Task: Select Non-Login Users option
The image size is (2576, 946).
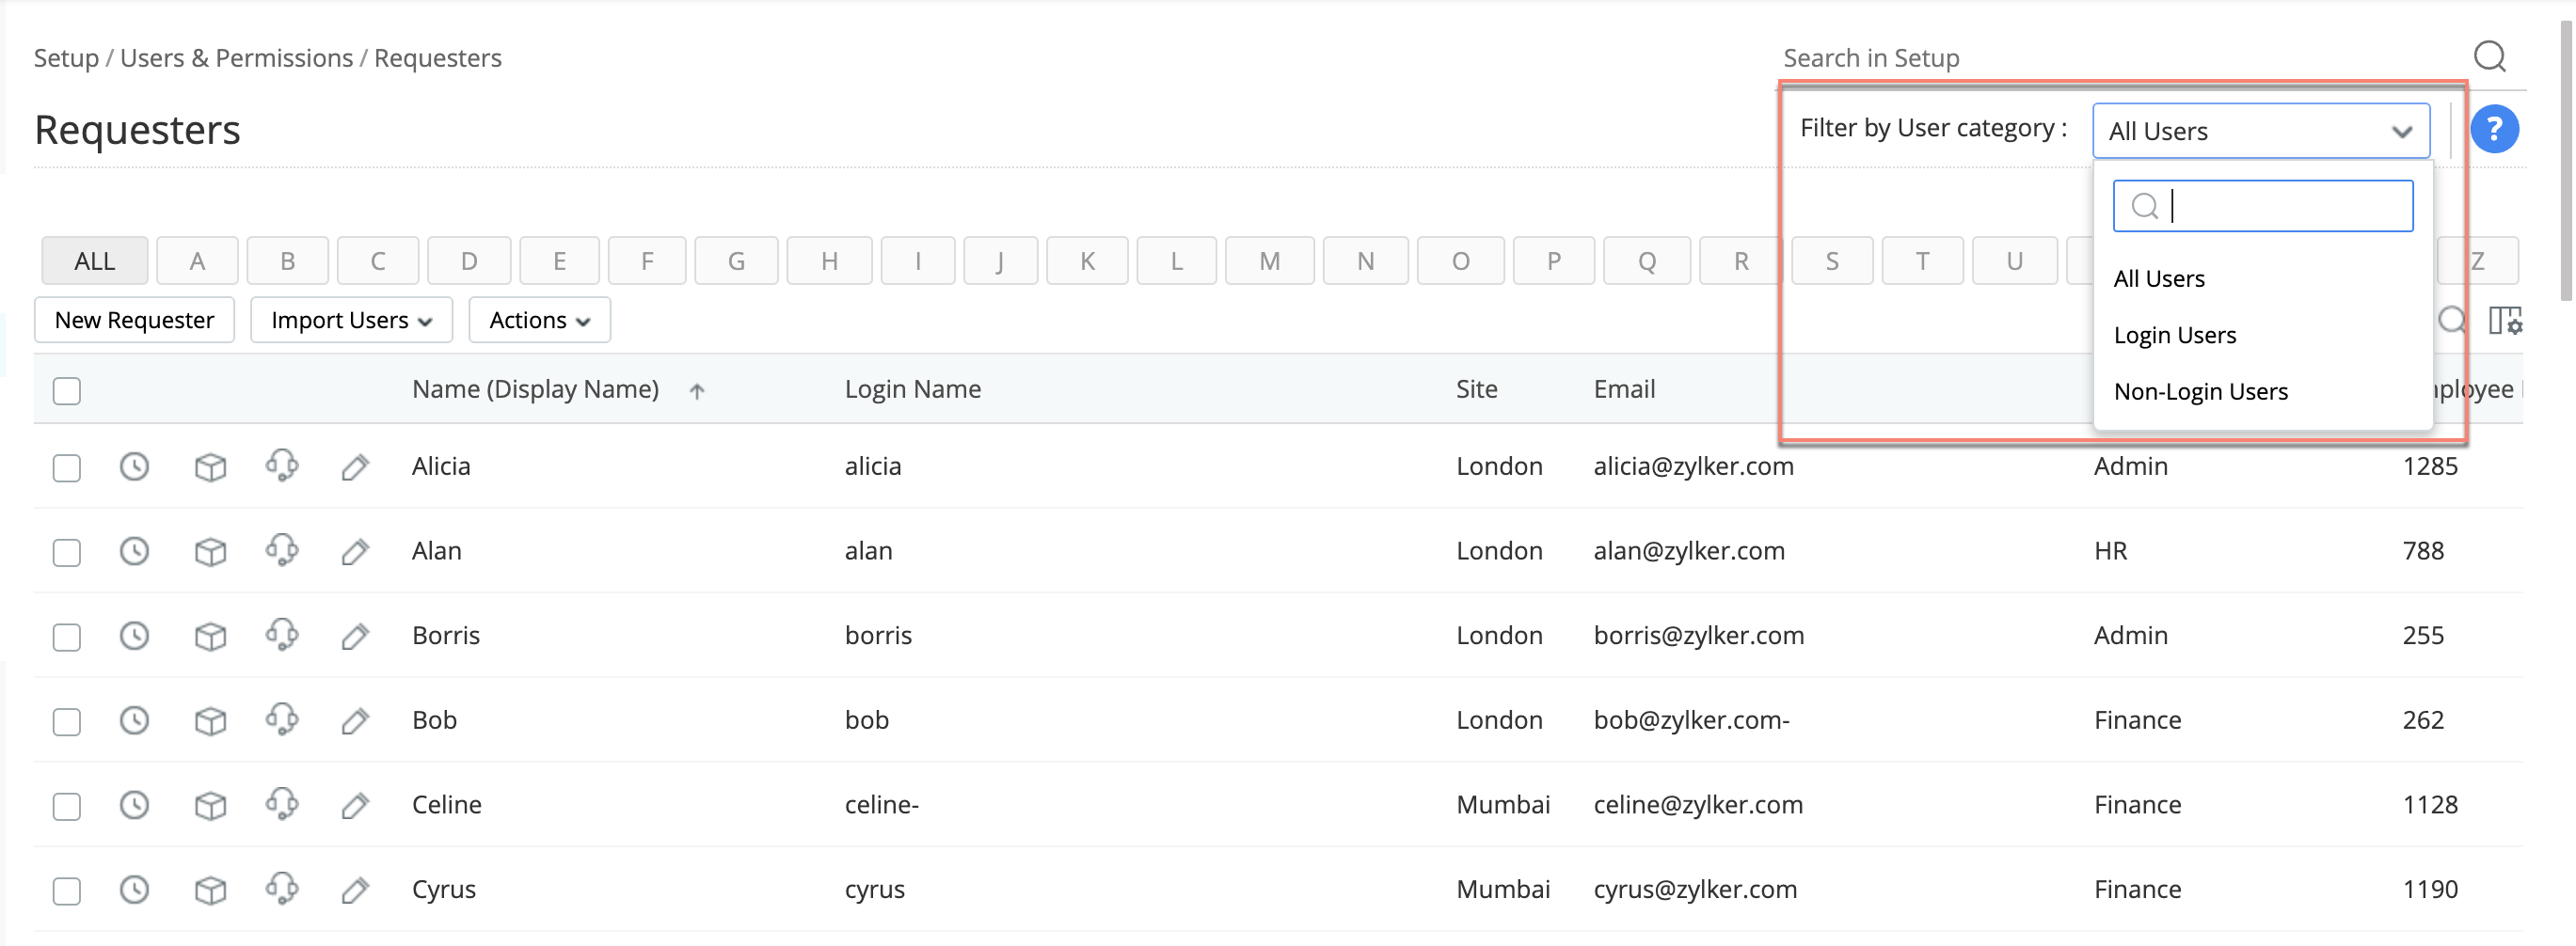Action: click(2200, 391)
